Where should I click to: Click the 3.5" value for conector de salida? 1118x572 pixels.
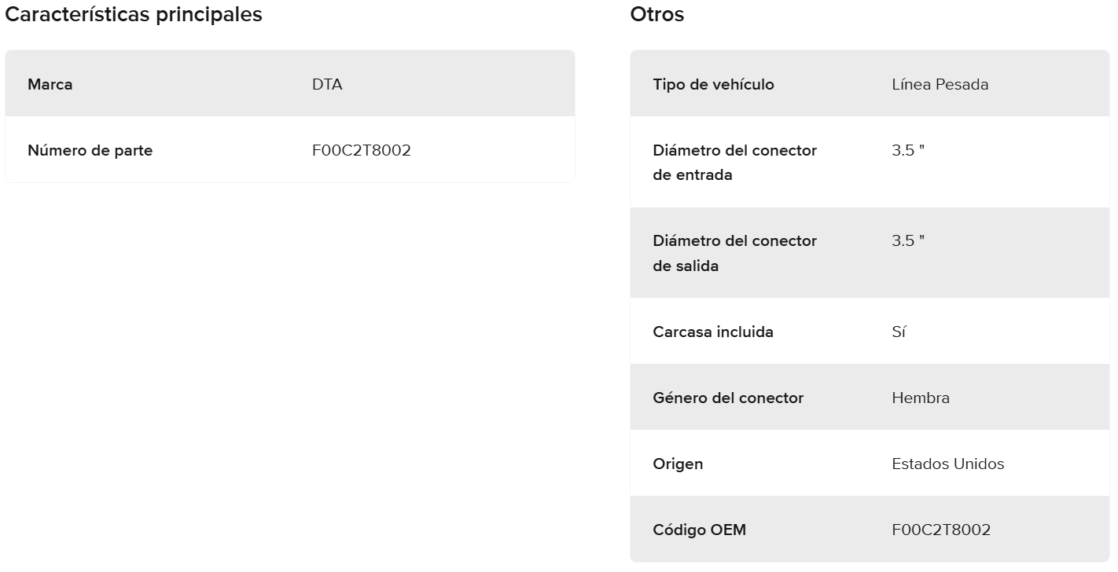coord(908,240)
